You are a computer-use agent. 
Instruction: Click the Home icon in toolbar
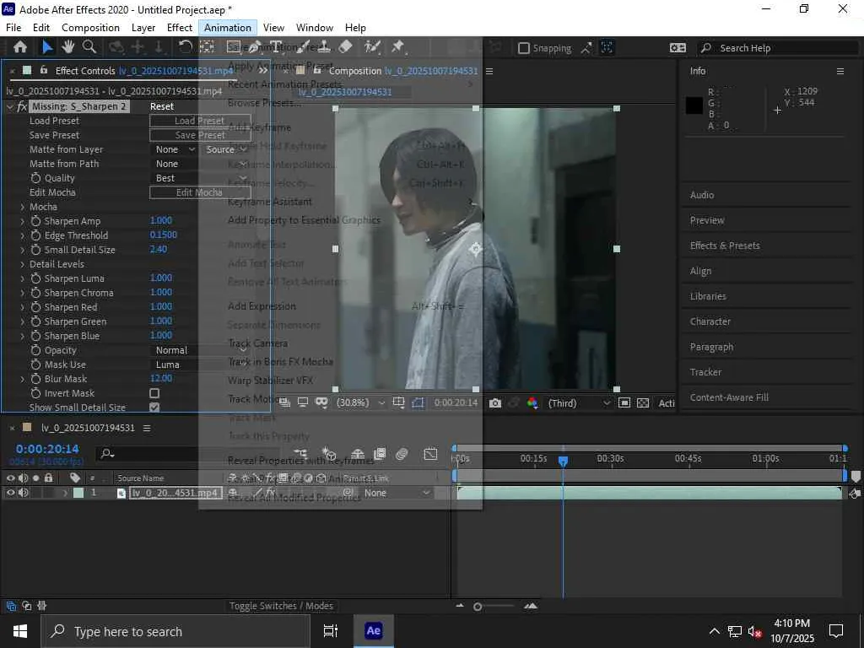tap(20, 47)
